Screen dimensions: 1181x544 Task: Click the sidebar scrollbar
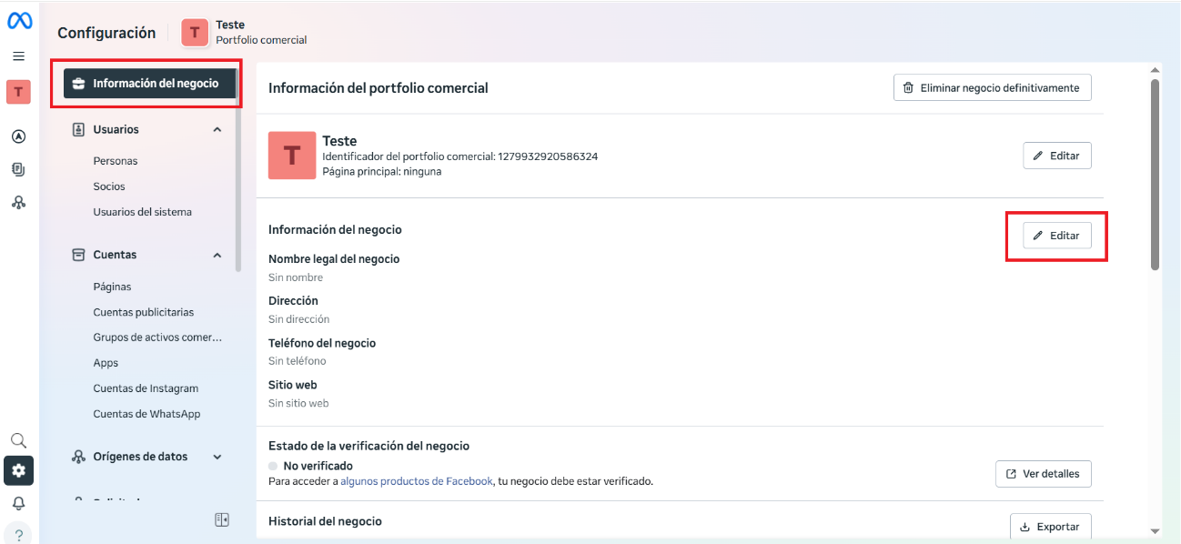click(x=238, y=171)
